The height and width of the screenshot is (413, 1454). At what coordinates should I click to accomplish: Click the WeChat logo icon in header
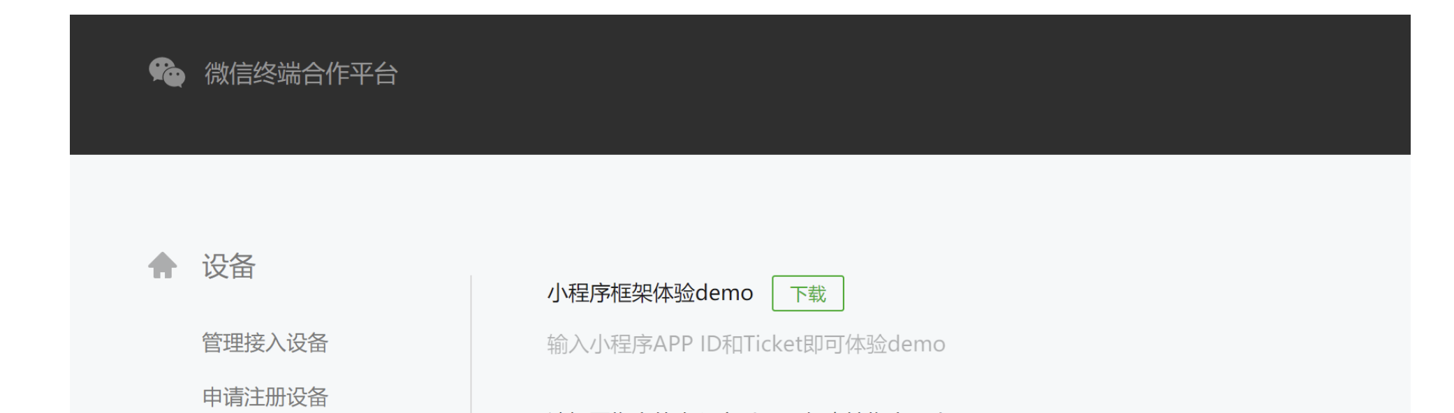tap(167, 73)
